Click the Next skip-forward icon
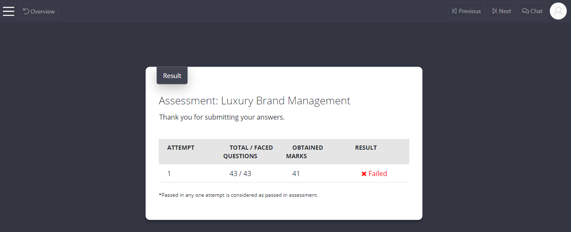Image resolution: width=571 pixels, height=232 pixels. point(494,11)
